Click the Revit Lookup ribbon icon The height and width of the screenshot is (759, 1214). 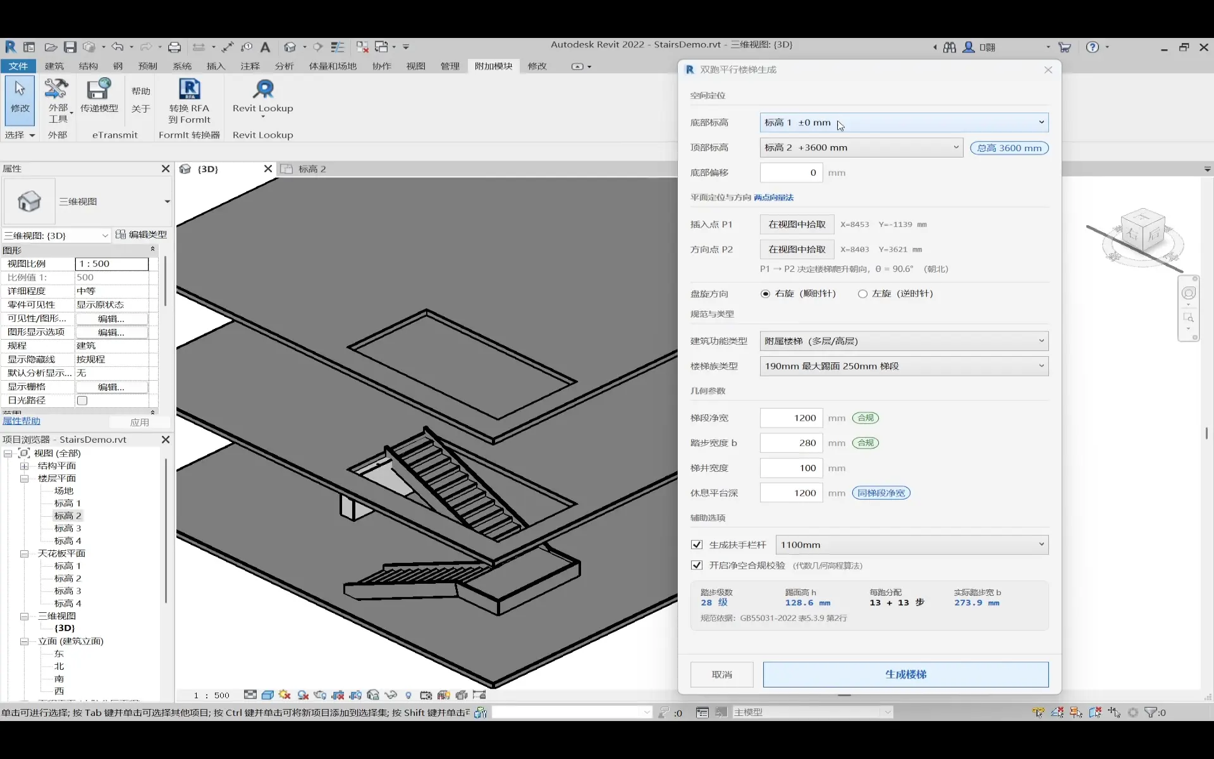tap(263, 90)
